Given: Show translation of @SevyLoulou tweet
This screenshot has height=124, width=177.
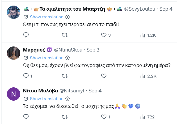Looking at the screenshot, I should click(x=47, y=17).
